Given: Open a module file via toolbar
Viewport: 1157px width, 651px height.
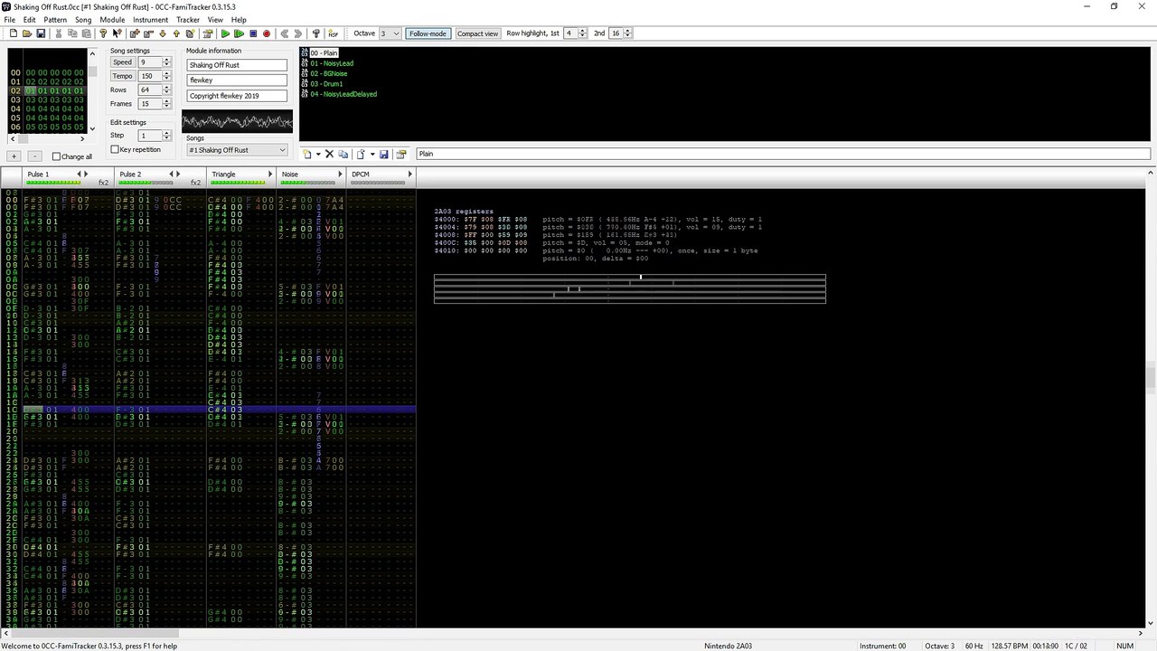Looking at the screenshot, I should tap(27, 33).
